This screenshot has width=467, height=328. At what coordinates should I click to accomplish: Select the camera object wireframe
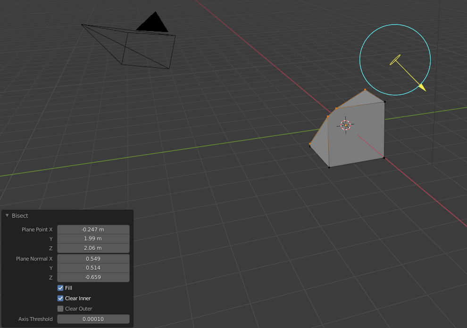pyautogui.click(x=128, y=47)
